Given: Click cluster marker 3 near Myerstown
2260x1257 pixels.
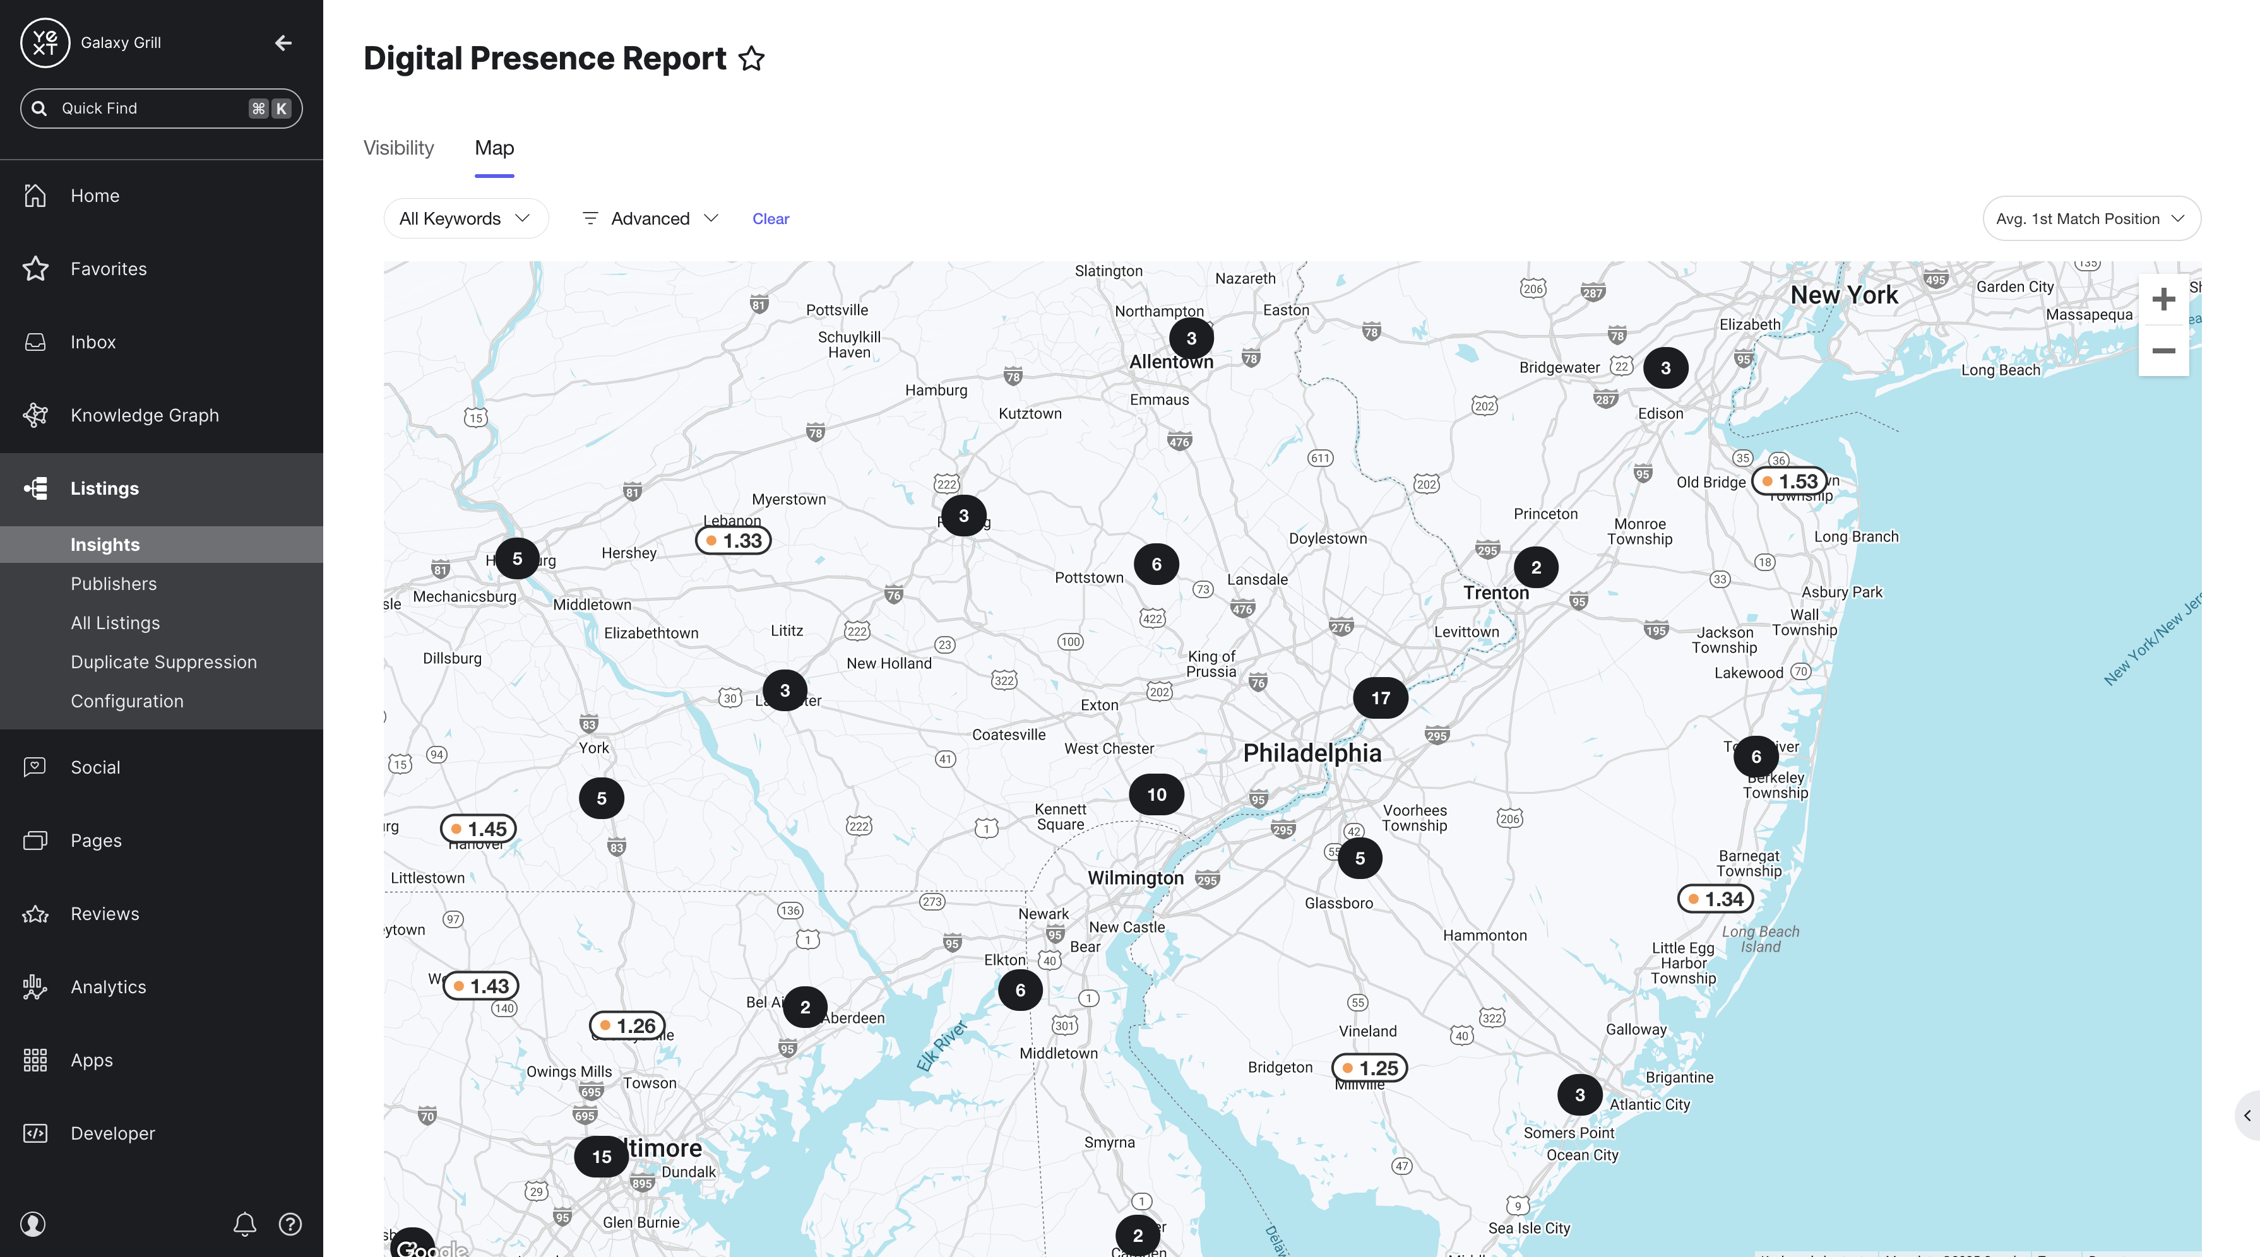Looking at the screenshot, I should click(964, 516).
